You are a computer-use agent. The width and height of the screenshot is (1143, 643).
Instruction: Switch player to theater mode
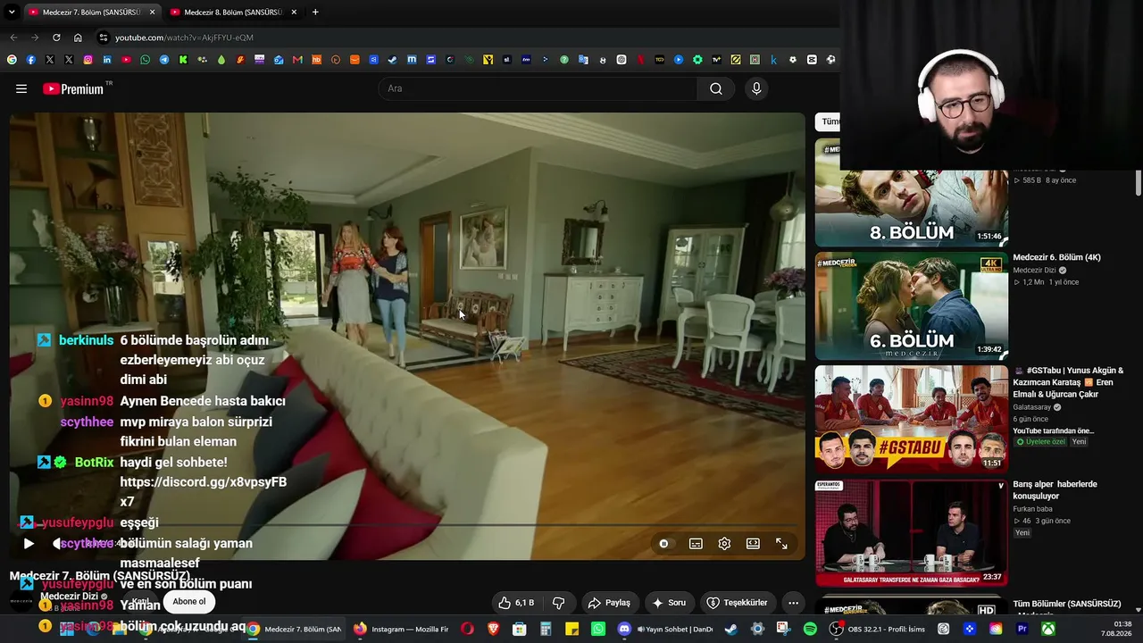click(x=753, y=543)
